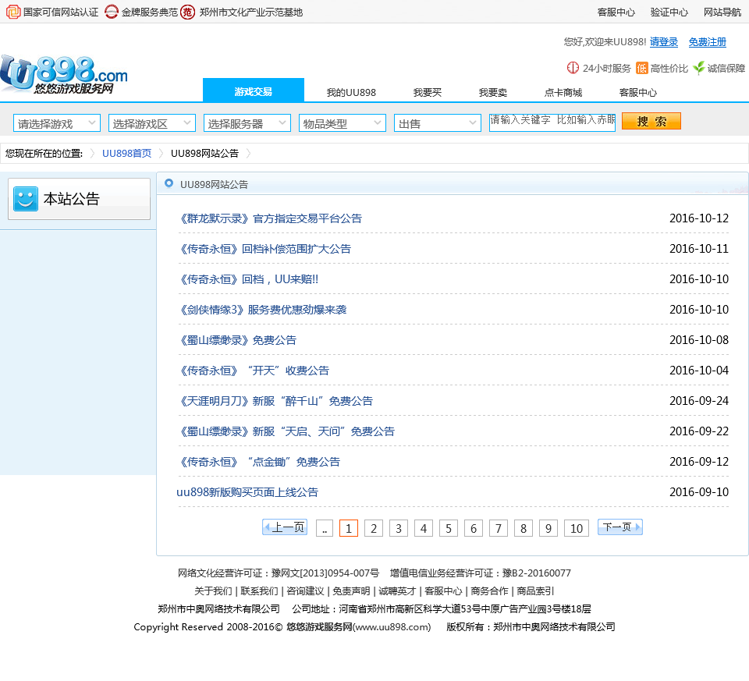Go to page 8 of announcements
Screen dimensions: 749x681
pyautogui.click(x=524, y=528)
